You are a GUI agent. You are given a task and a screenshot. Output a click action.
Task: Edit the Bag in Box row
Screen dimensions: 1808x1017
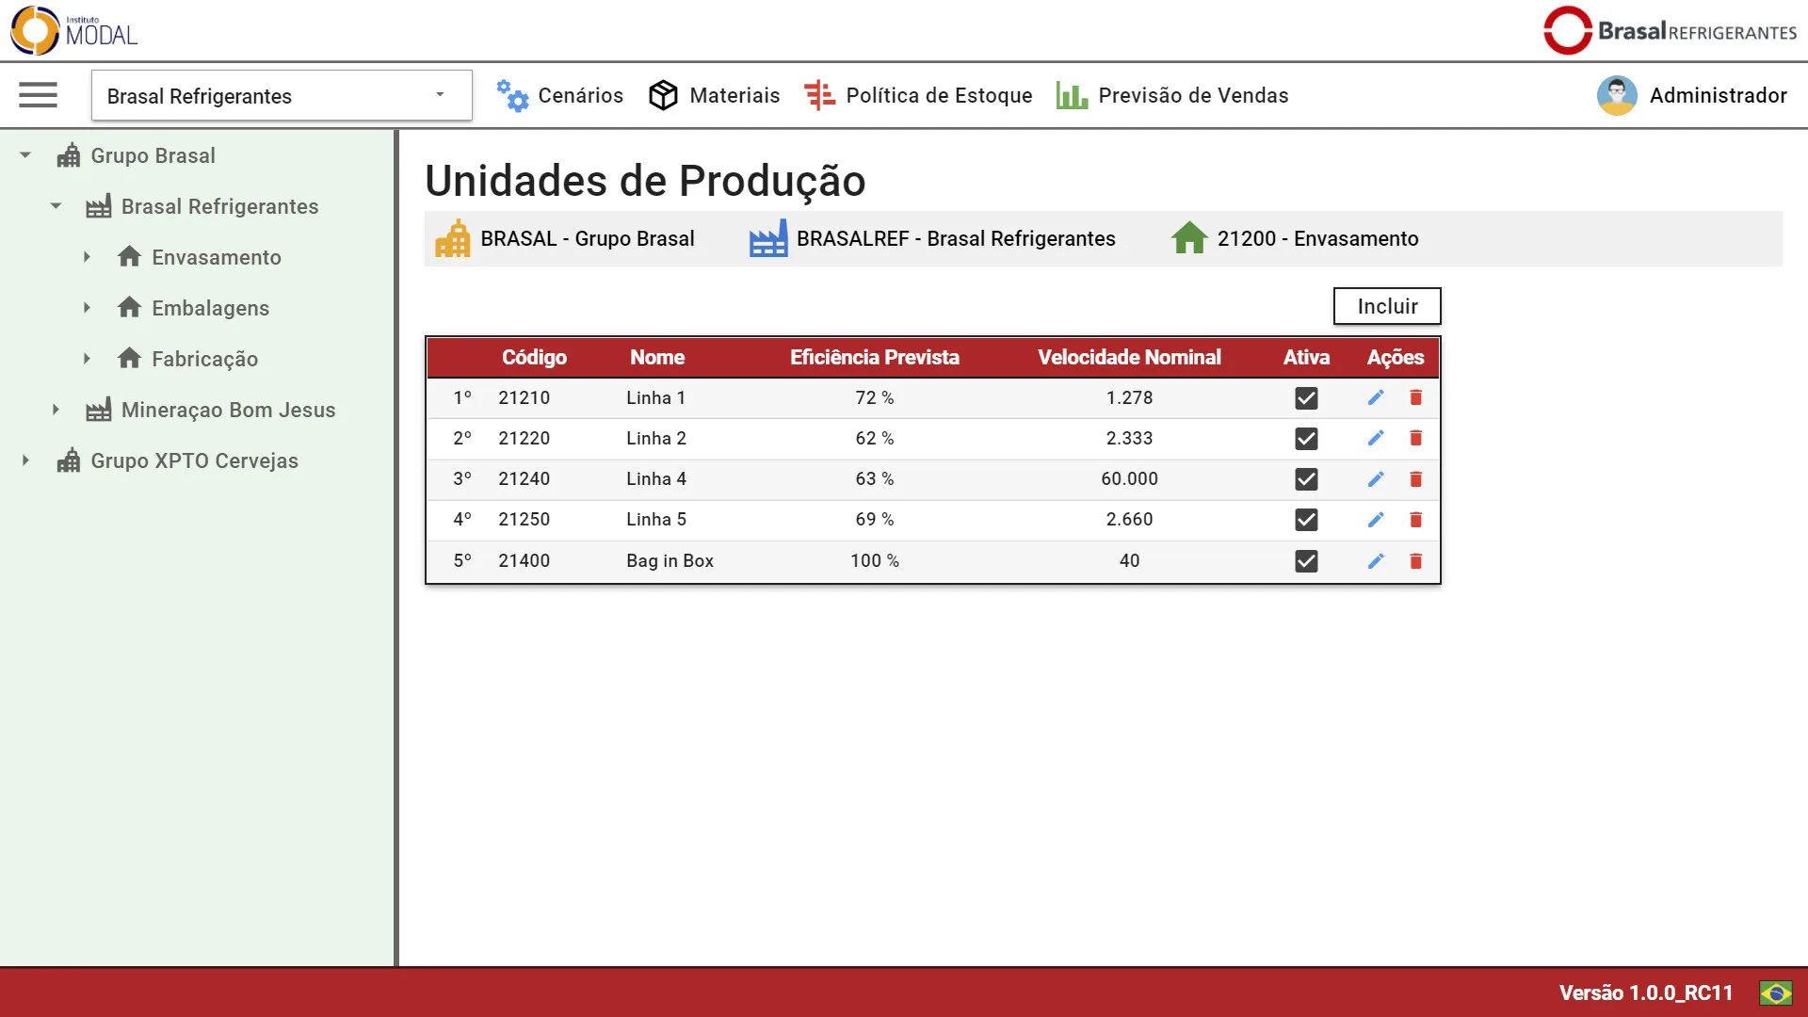point(1376,561)
